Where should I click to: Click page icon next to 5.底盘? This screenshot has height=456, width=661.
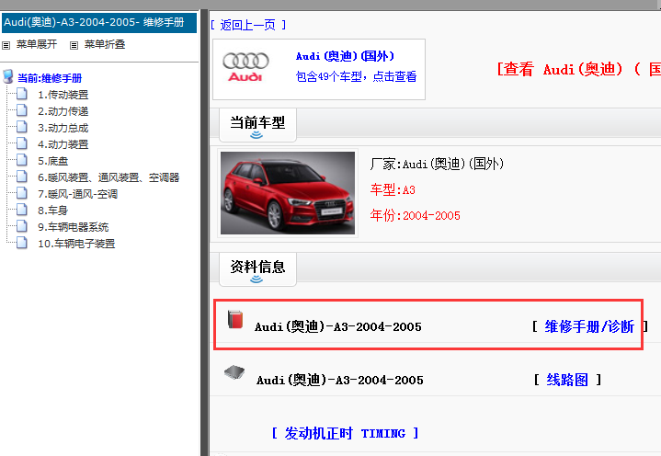pyautogui.click(x=22, y=160)
